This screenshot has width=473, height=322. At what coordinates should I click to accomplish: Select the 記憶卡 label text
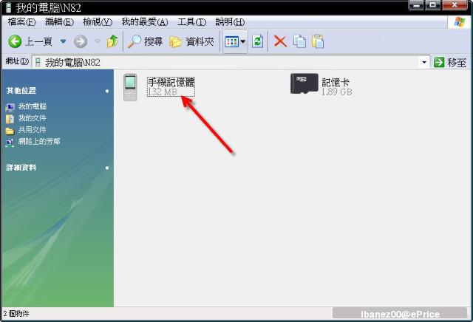pyautogui.click(x=336, y=82)
